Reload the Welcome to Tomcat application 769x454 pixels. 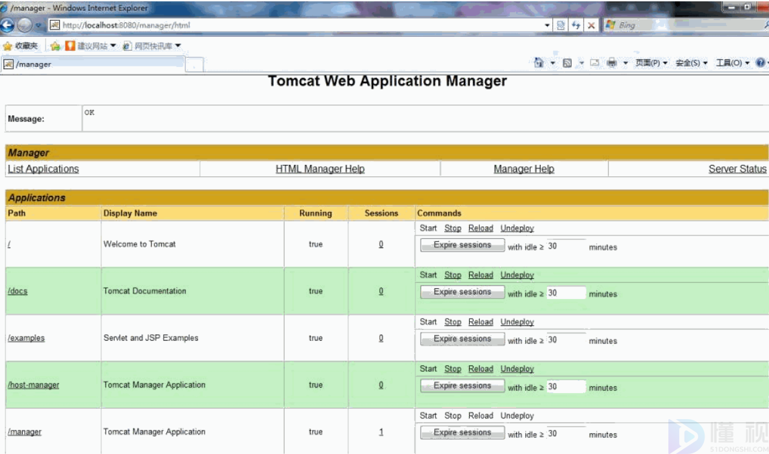click(x=480, y=228)
